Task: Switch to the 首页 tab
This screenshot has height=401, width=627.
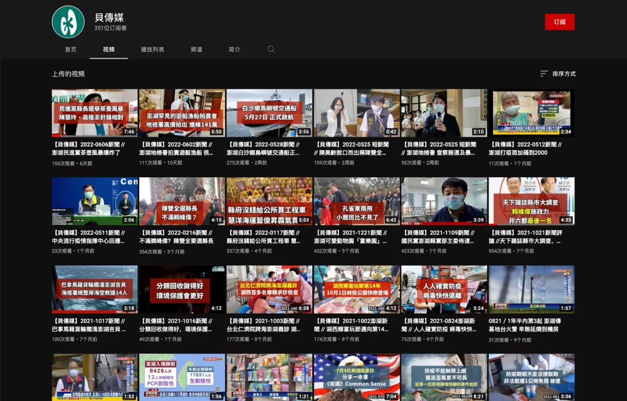Action: [x=71, y=49]
